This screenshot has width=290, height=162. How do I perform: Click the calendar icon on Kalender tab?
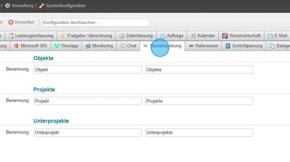click(x=193, y=36)
